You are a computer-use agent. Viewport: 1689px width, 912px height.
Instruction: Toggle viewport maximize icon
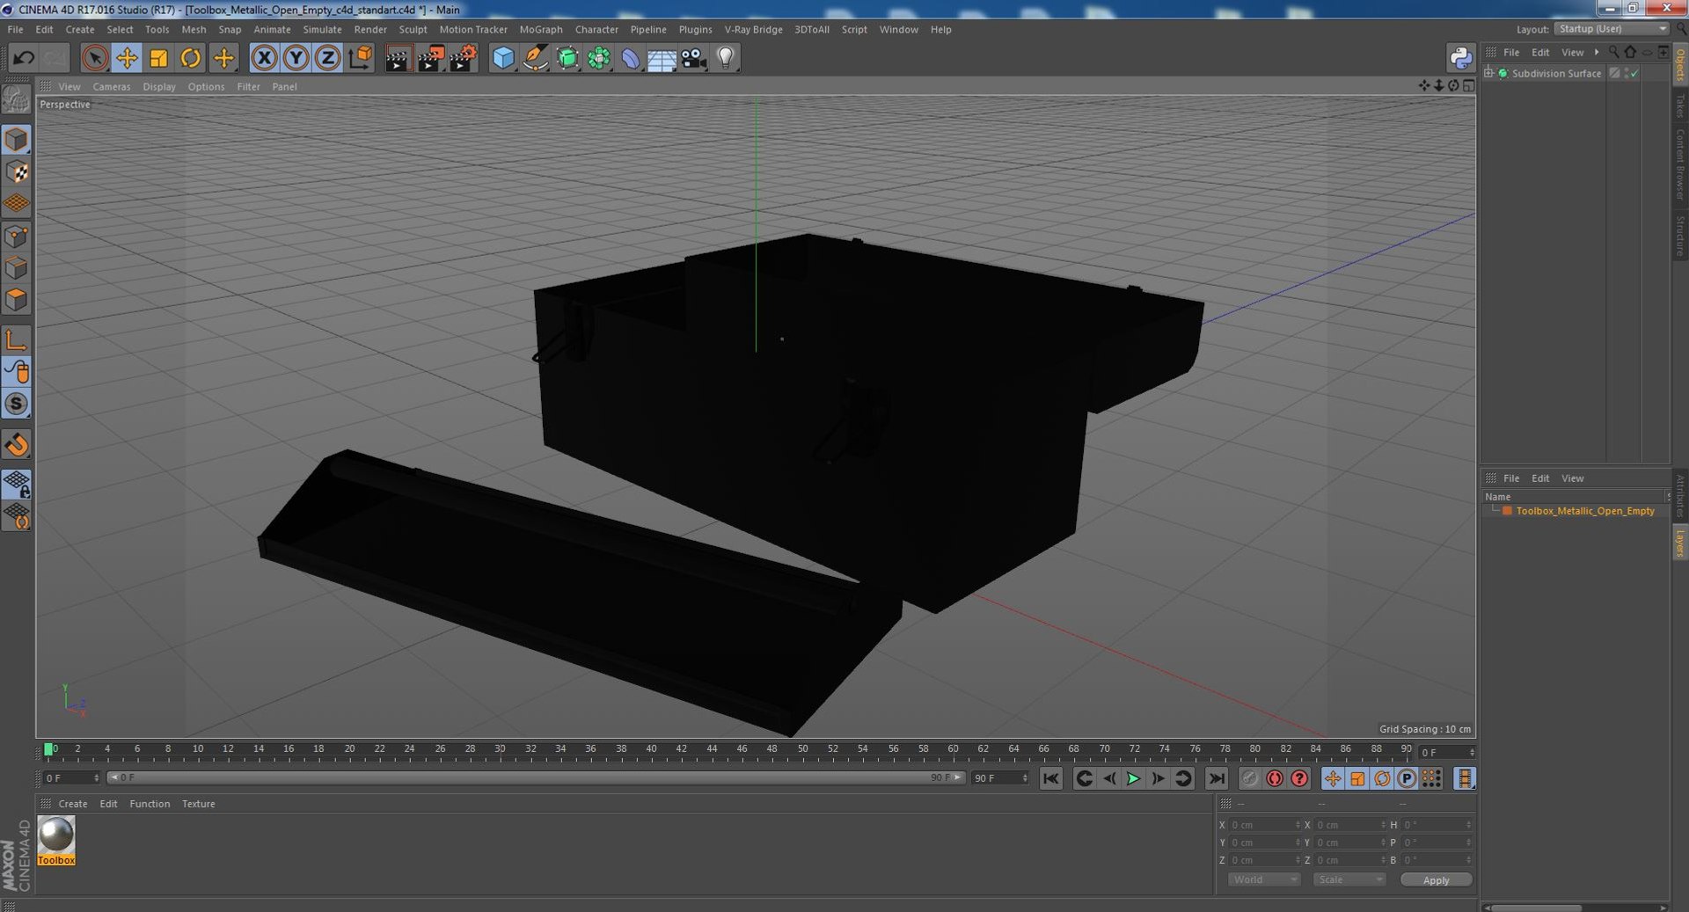1468,86
